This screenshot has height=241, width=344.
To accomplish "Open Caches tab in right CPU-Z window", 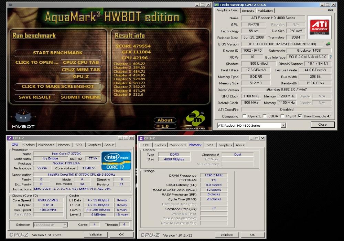I will pyautogui.click(x=160, y=145).
